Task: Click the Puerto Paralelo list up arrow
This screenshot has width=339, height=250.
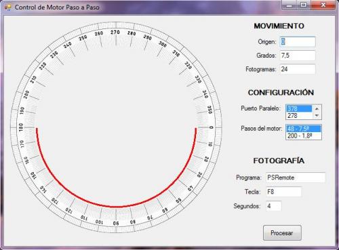Action: pyautogui.click(x=317, y=108)
